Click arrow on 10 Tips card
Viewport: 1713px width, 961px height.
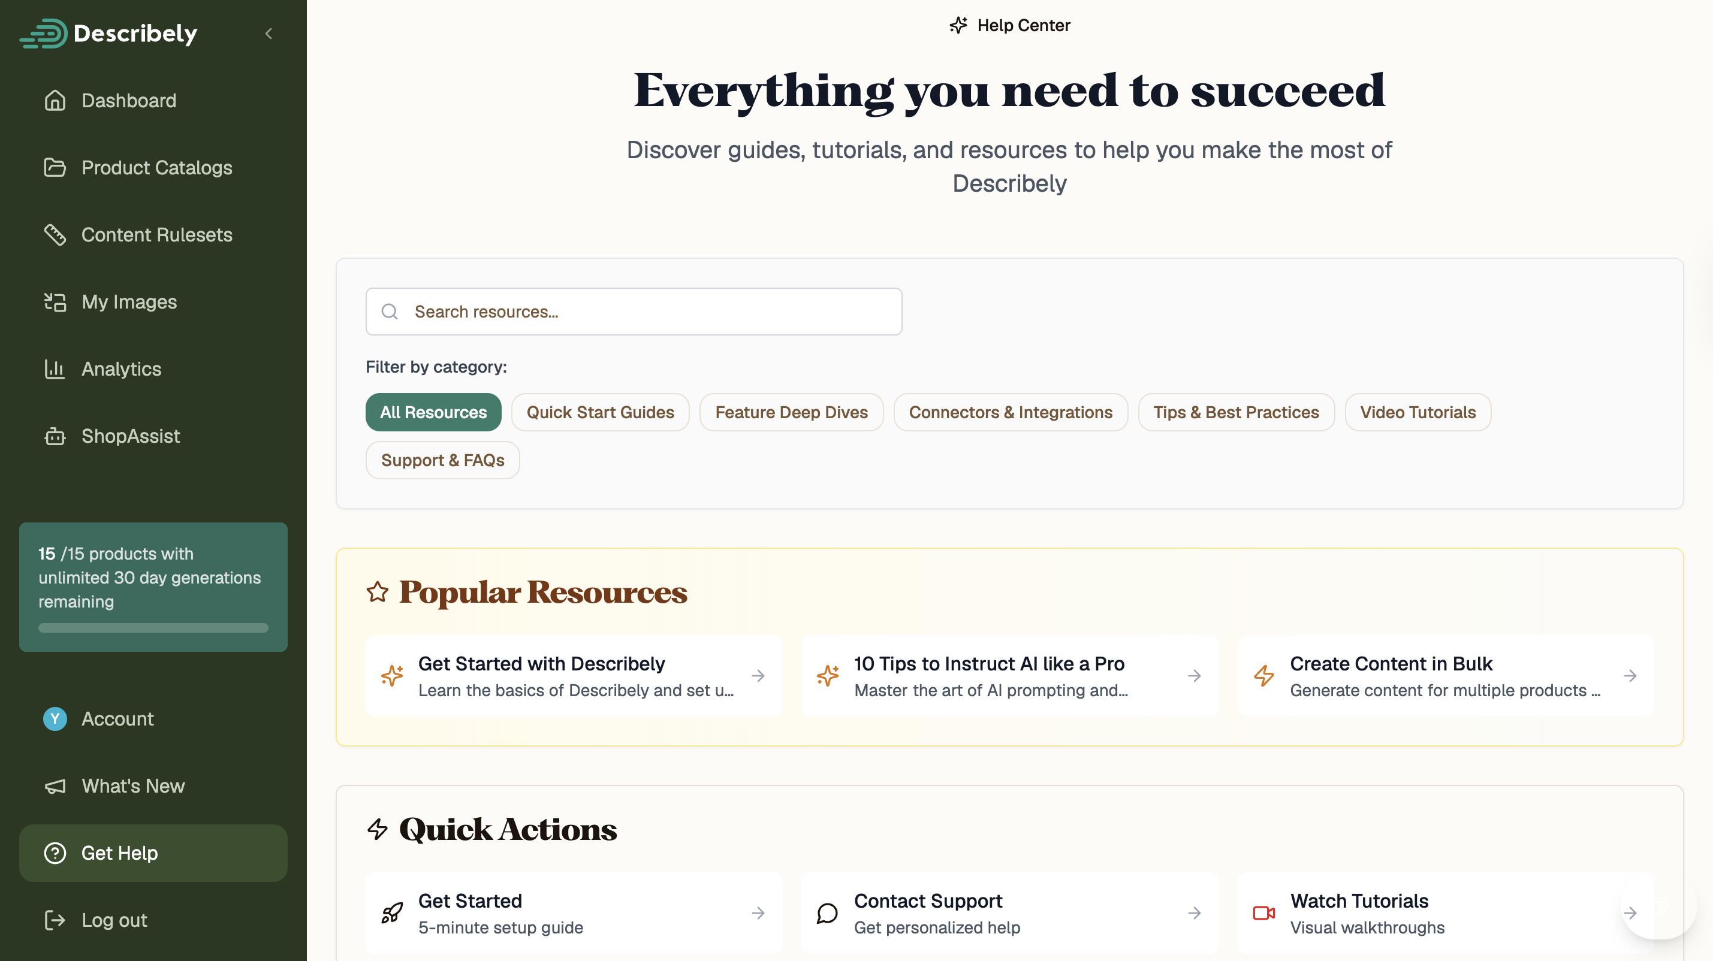(x=1195, y=676)
